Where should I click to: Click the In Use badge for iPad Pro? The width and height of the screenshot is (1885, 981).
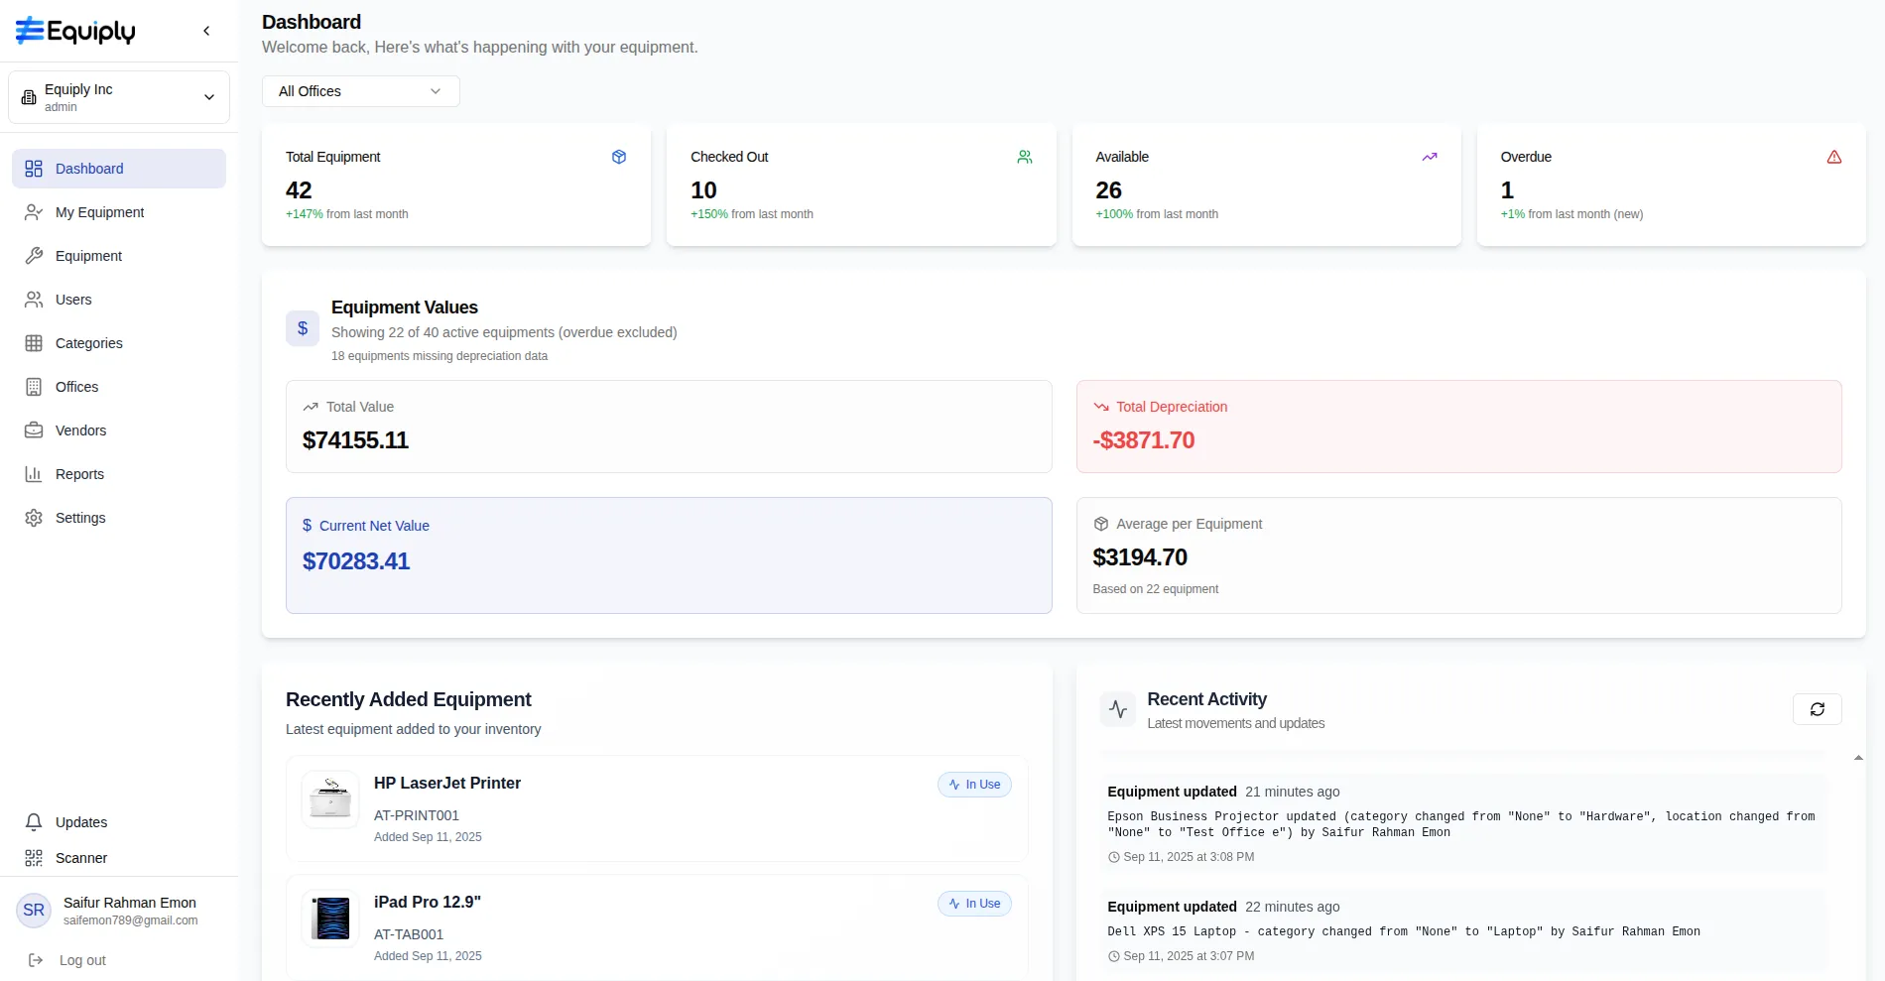pyautogui.click(x=974, y=904)
